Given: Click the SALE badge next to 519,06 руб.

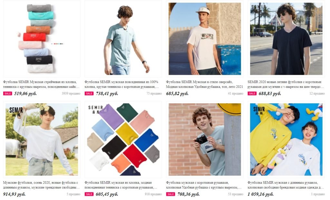Looking at the screenshot, I should 8,94.
